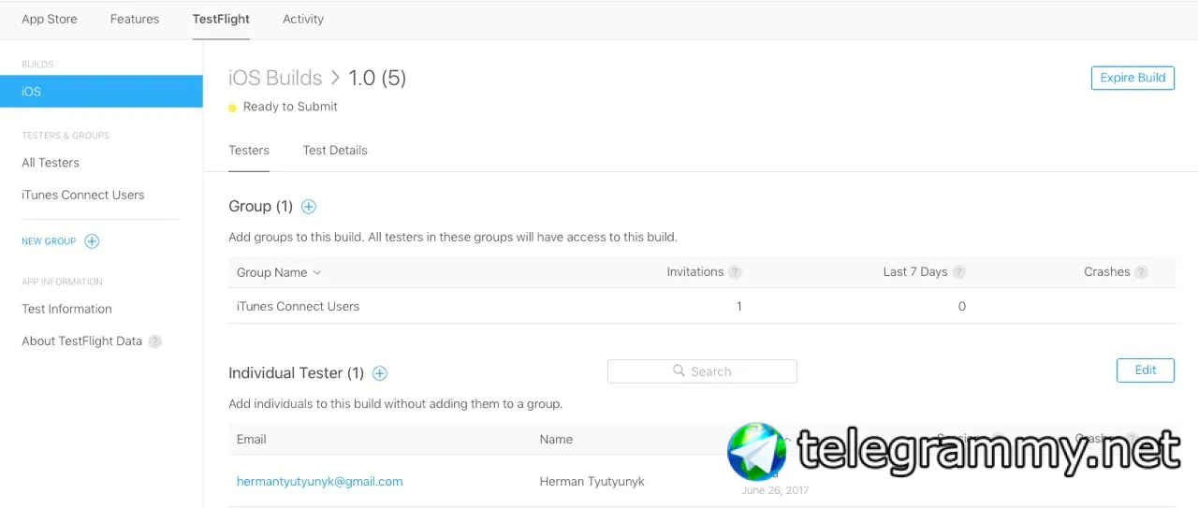Viewport: 1198px width, 508px height.
Task: Click the plus icon next to Group (1)
Action: click(309, 207)
